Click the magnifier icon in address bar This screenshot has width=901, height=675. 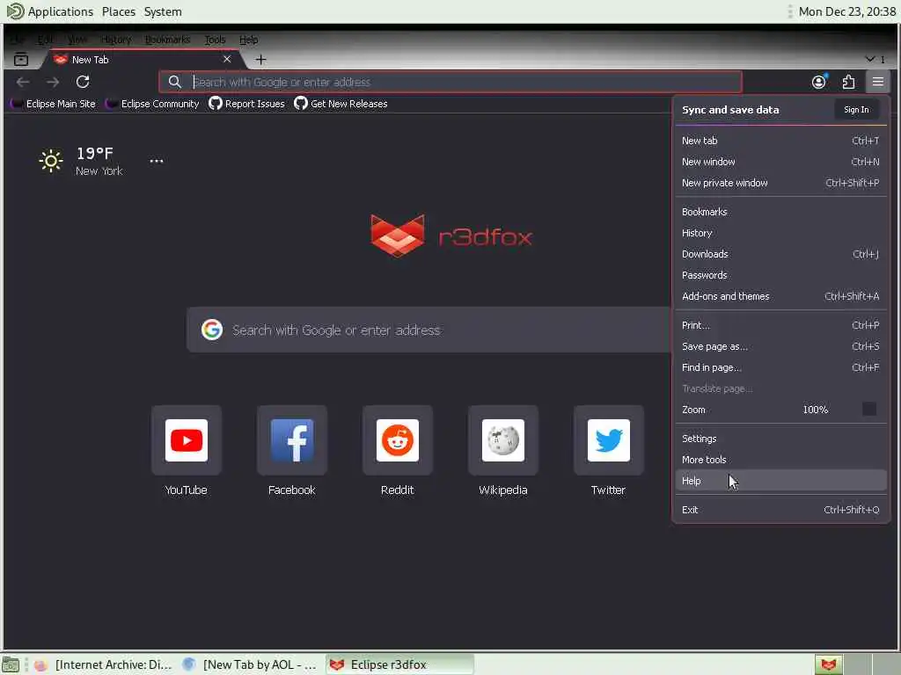click(x=175, y=82)
